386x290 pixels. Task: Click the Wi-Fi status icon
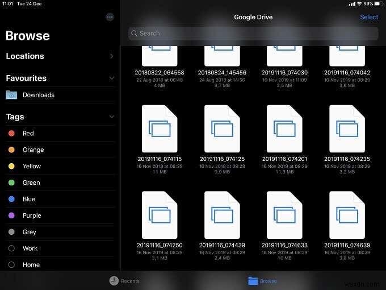pos(359,4)
